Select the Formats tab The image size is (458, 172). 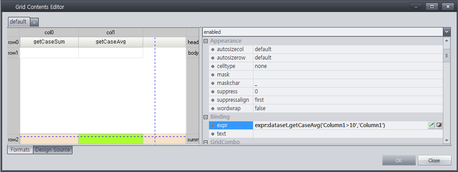coord(20,150)
